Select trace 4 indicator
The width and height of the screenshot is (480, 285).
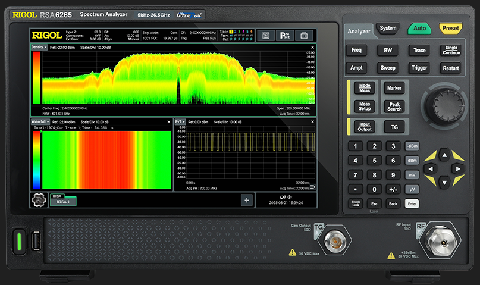(x=243, y=32)
